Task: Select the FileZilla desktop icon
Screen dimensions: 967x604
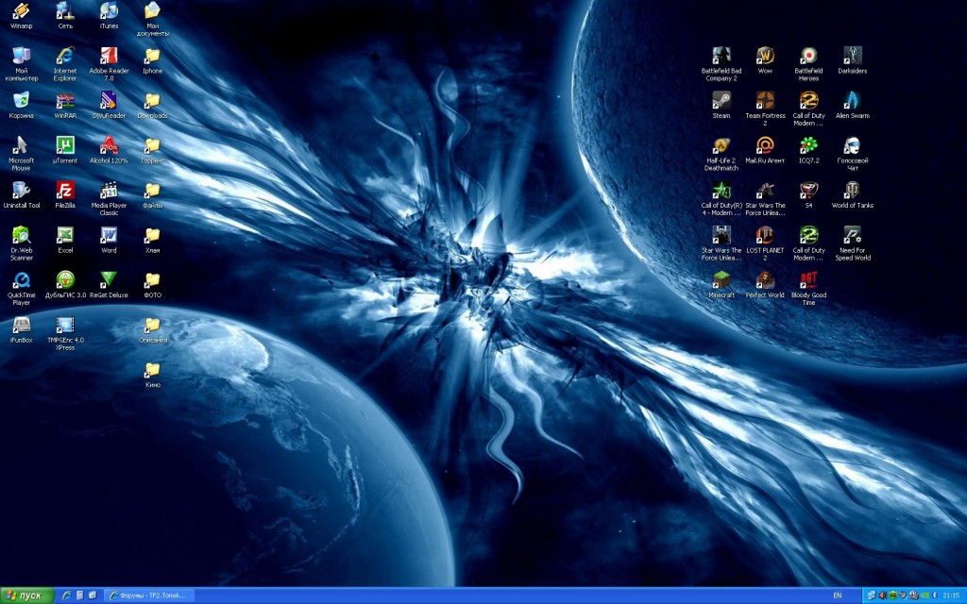Action: point(65,194)
